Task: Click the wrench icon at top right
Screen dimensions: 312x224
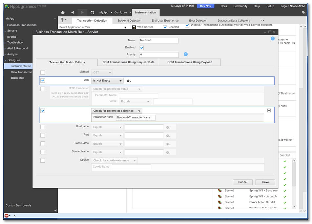Action: coord(303,12)
